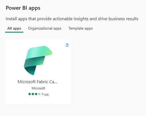Click empty white space below the star rating
146x116 pixels.
click(x=38, y=101)
